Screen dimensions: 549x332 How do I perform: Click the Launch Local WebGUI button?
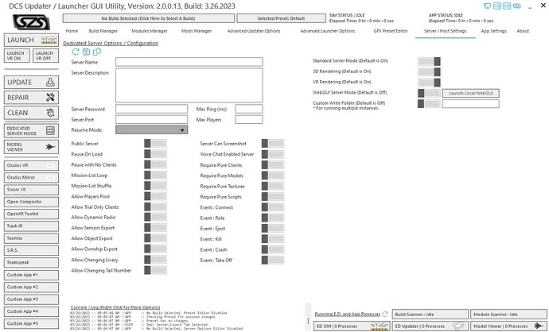click(x=470, y=93)
